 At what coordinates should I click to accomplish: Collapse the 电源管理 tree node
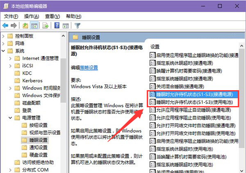[11, 118]
